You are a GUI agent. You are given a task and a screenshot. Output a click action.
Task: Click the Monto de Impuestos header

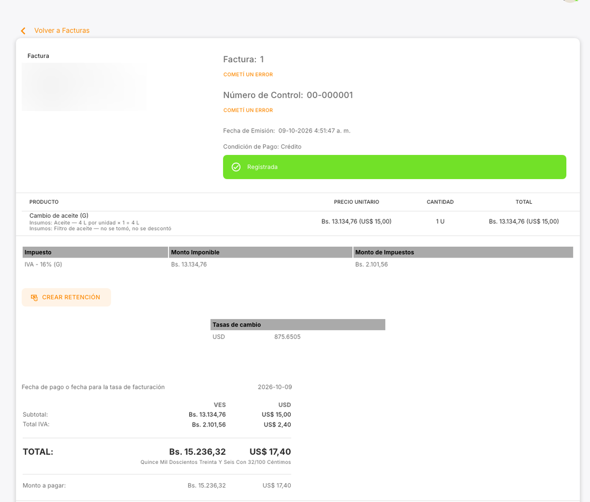click(463, 253)
